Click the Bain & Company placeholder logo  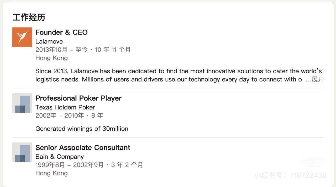22,152
